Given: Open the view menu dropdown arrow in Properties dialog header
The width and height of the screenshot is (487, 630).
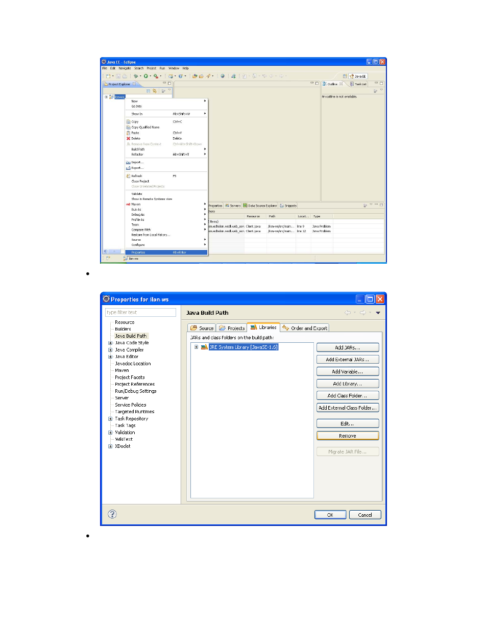Looking at the screenshot, I should click(378, 313).
